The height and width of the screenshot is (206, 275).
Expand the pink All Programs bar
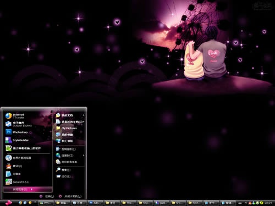coord(28,190)
